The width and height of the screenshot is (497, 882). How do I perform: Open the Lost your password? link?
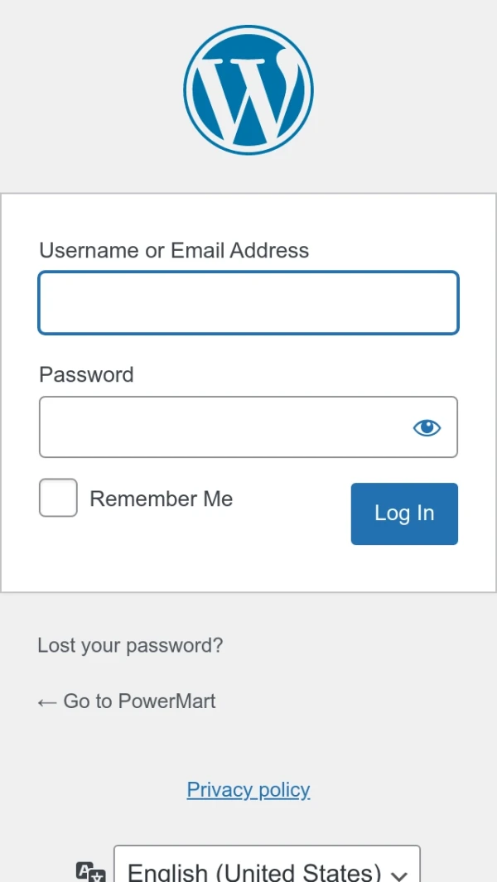130,645
